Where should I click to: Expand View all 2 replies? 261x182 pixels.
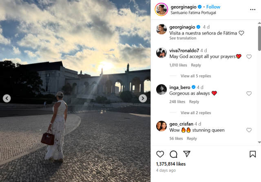(x=196, y=113)
